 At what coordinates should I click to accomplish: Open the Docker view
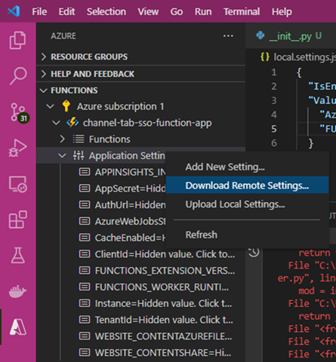click(x=17, y=291)
